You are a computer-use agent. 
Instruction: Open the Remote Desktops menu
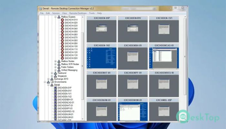click(x=78, y=13)
